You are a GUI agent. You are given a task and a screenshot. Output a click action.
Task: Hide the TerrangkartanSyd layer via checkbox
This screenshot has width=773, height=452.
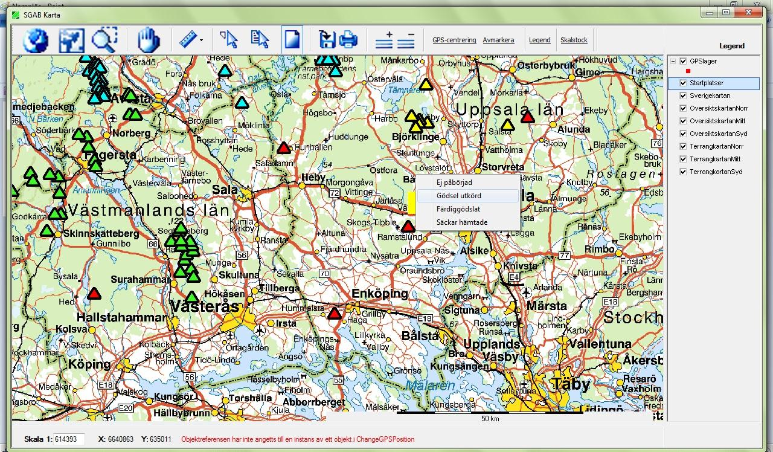coord(684,172)
